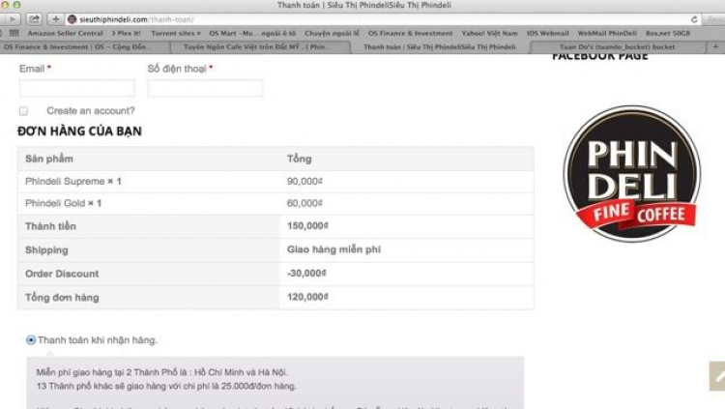Screen dimensions: 725x409
Task: Click the 120,000đ order total value
Action: pos(307,297)
